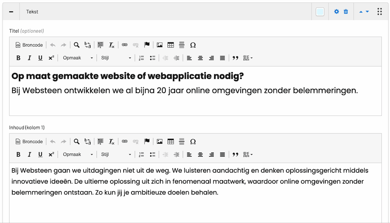Image resolution: width=390 pixels, height=223 pixels.
Task: Open Stijl dropdown in Inhoud editor
Action: tap(116, 155)
